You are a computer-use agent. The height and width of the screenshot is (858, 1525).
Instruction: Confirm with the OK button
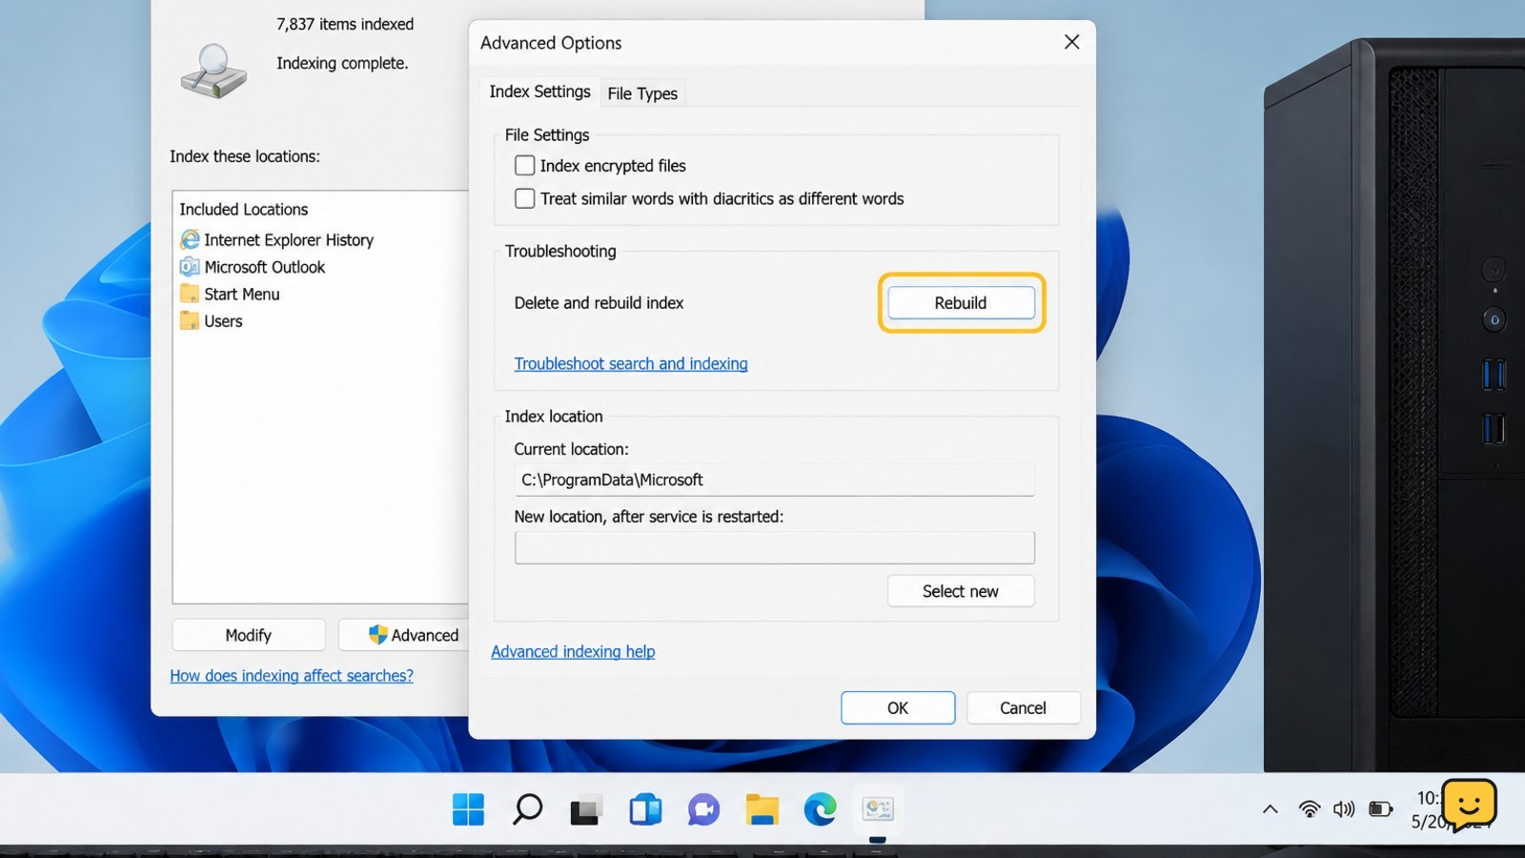pyautogui.click(x=898, y=707)
